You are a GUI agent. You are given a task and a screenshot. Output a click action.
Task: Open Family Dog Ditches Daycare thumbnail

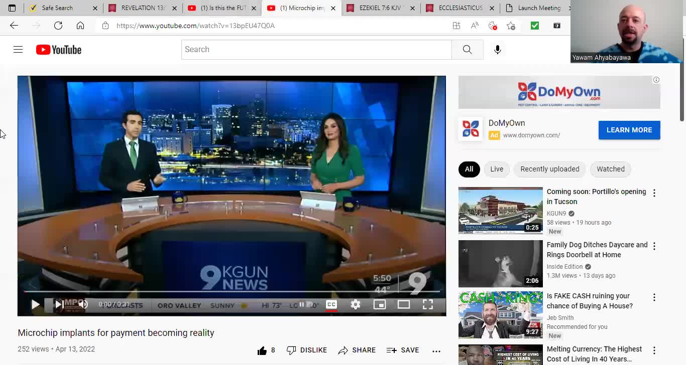[501, 264]
